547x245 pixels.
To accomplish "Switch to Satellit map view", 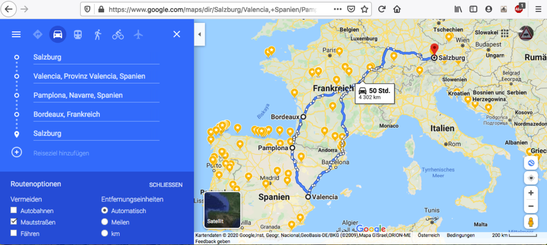I will tap(222, 210).
